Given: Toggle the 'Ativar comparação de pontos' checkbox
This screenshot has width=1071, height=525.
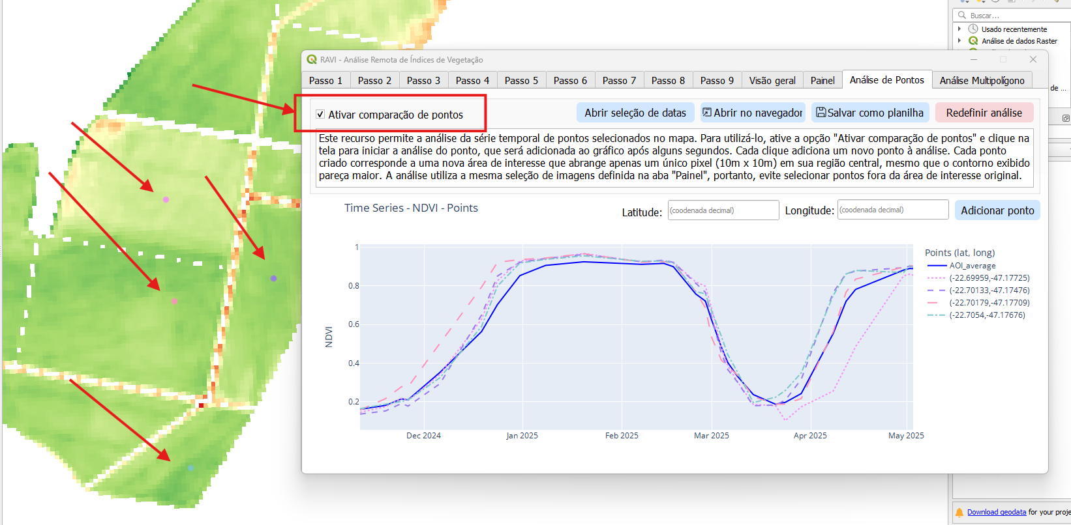Looking at the screenshot, I should coord(320,115).
